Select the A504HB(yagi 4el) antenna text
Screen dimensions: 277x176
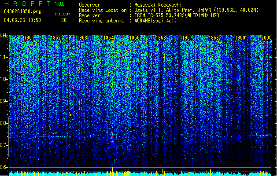155,21
